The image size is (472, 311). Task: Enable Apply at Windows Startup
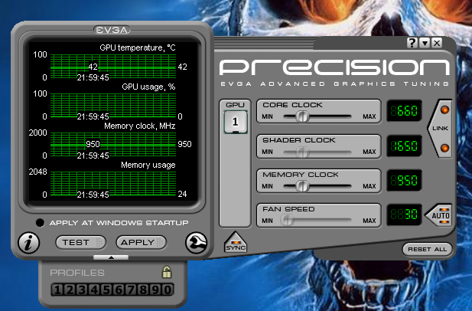pos(40,223)
